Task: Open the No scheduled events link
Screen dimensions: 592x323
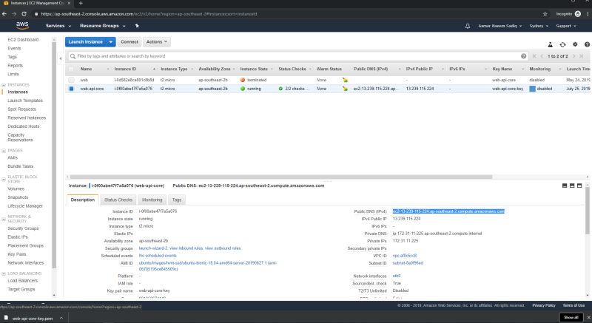Action: [x=158, y=256]
